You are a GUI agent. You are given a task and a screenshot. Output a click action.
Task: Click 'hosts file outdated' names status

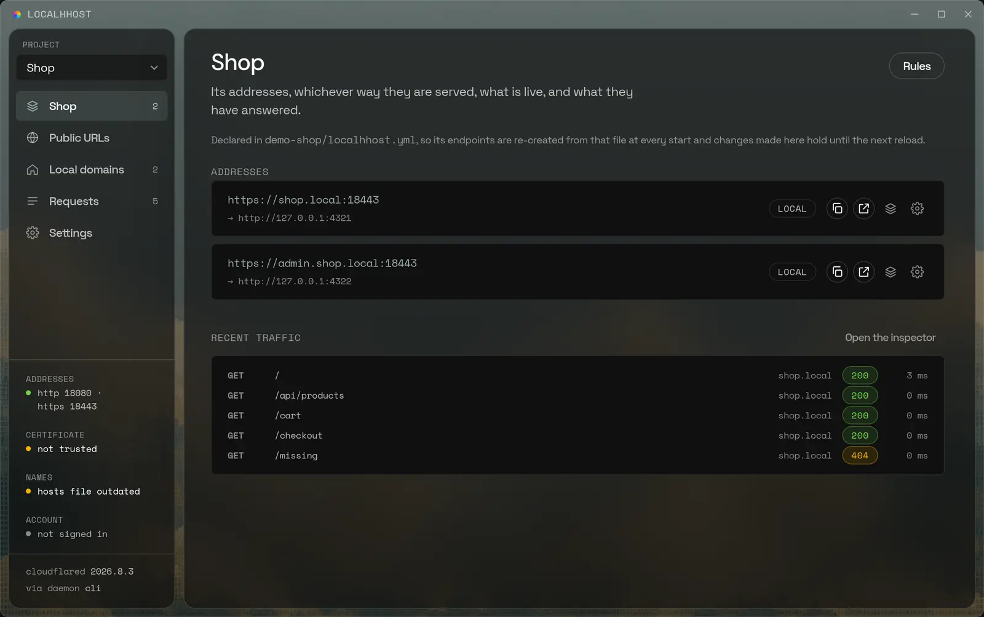coord(89,492)
